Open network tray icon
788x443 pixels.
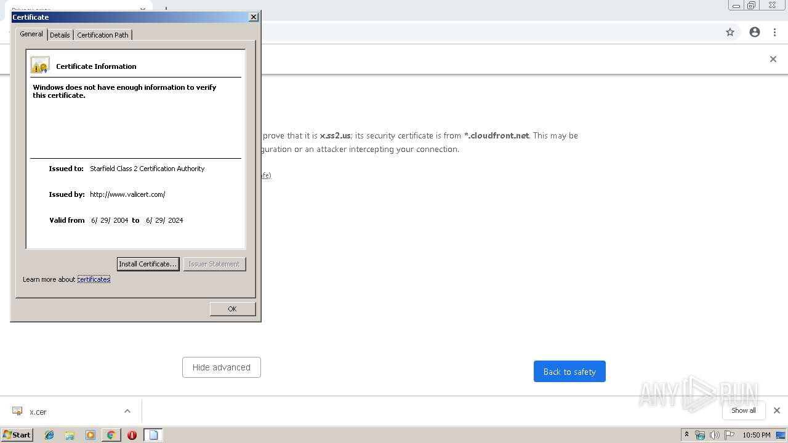click(700, 435)
